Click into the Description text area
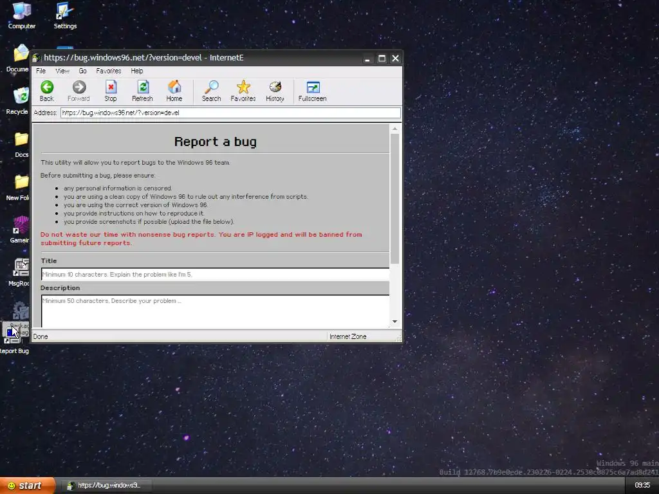This screenshot has height=494, width=659. pos(215,311)
